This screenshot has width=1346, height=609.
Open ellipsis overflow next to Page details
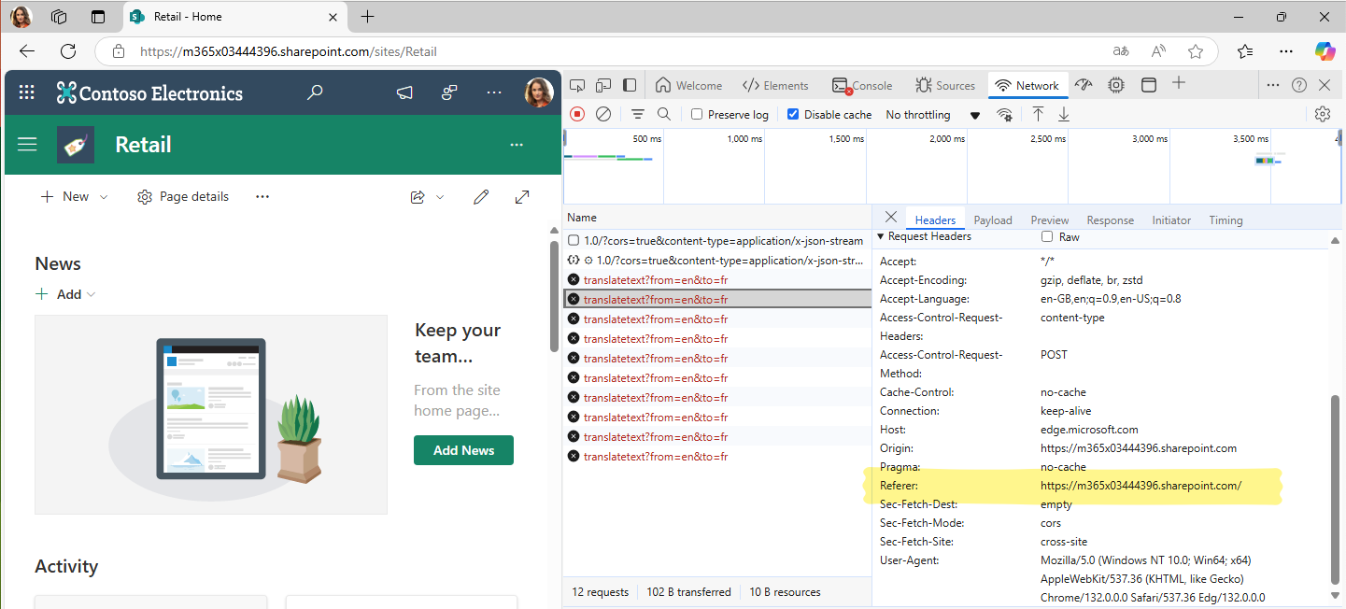(262, 197)
